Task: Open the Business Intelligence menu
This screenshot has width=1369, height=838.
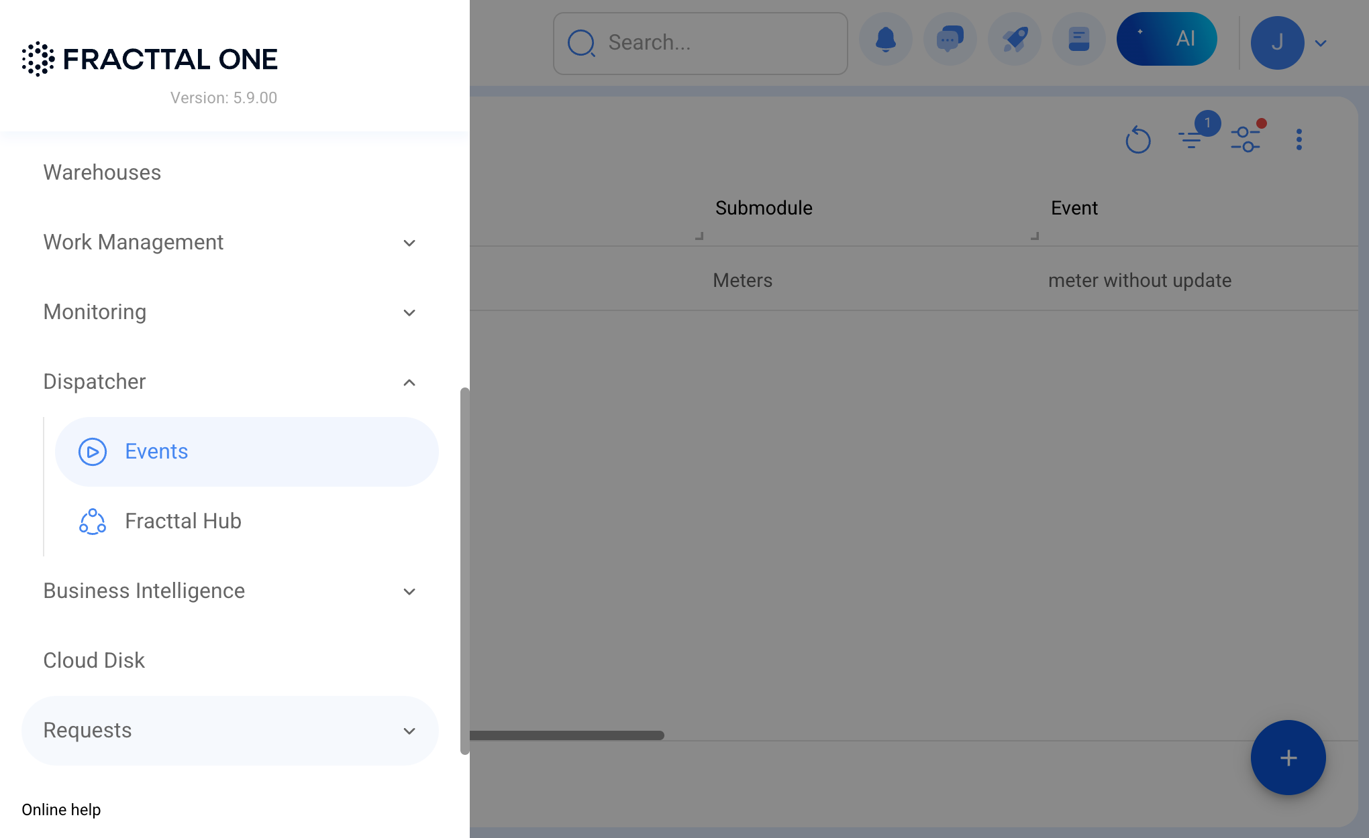Action: point(230,591)
